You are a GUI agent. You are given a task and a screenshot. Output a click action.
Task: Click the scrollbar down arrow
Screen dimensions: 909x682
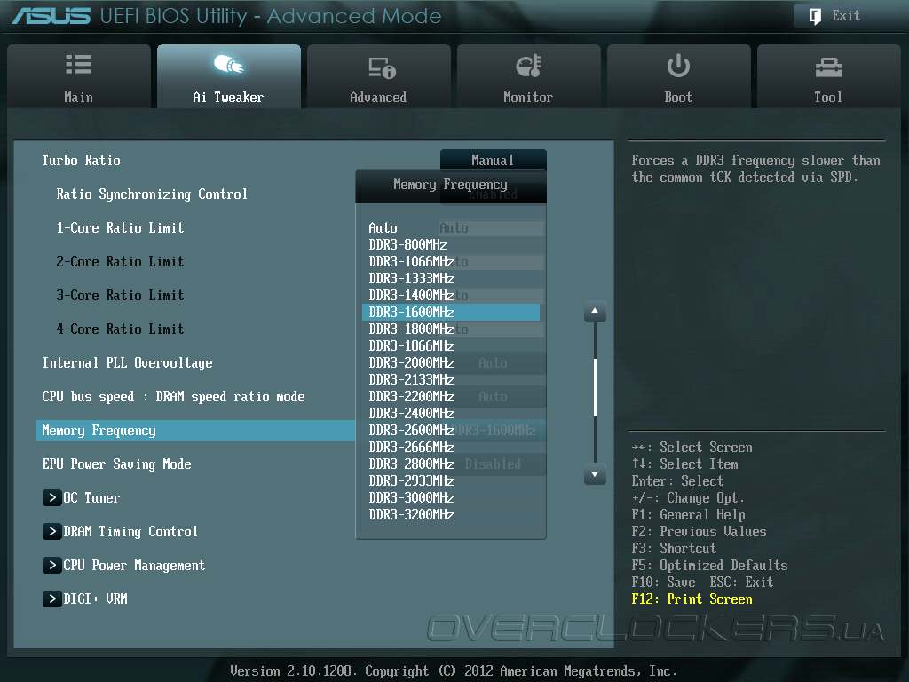point(595,474)
